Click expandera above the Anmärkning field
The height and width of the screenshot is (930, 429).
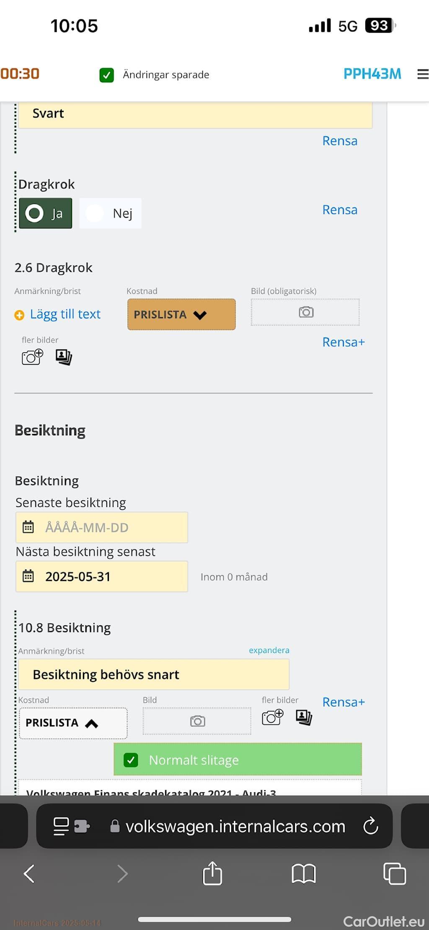pos(269,650)
